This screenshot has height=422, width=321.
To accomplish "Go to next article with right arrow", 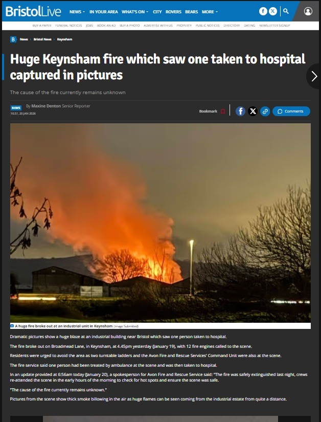I will point(314,76).
